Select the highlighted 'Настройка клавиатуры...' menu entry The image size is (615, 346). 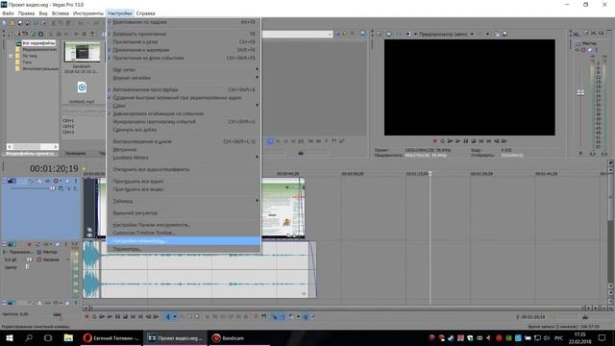pyautogui.click(x=184, y=241)
